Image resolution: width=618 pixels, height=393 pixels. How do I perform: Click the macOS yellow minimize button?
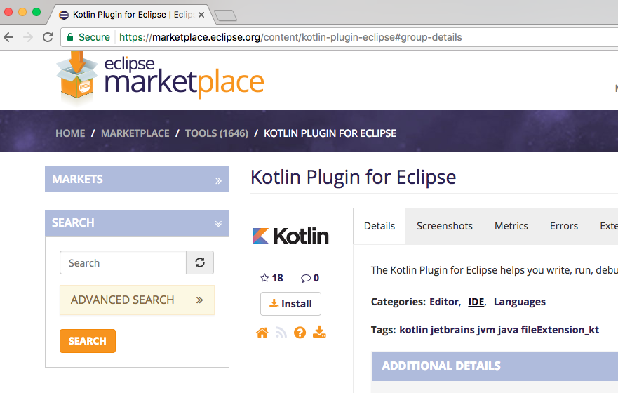(22, 12)
